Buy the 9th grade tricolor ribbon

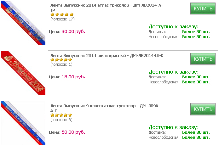[x=203, y=109]
